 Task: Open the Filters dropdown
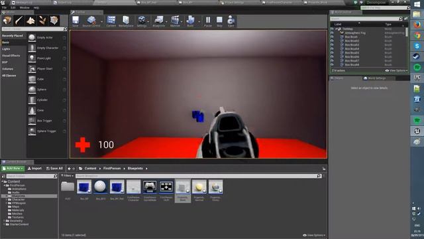(67, 176)
